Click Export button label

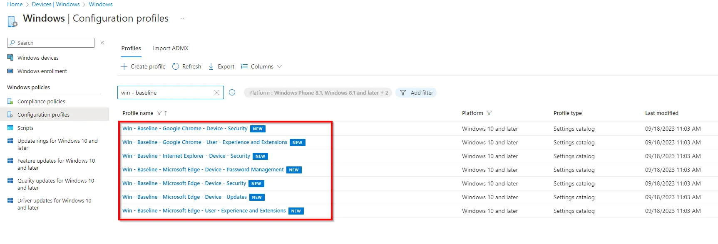click(x=226, y=66)
